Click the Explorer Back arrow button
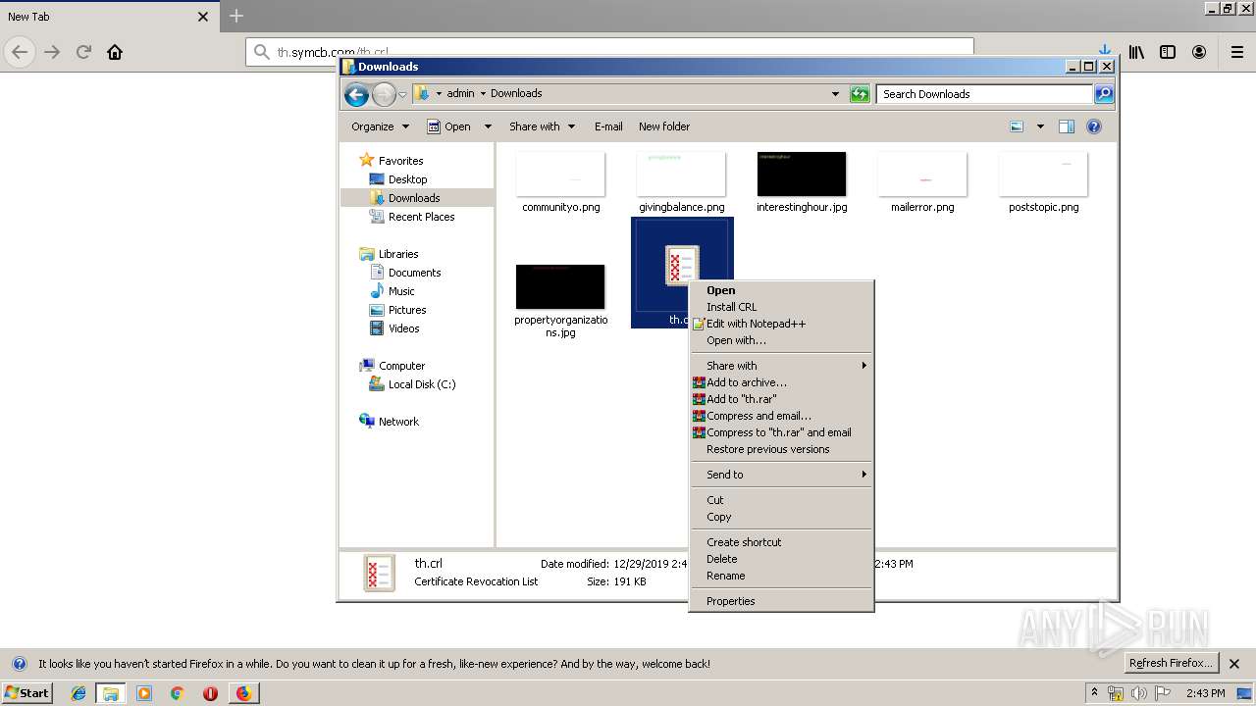1256x706 pixels. [x=356, y=94]
